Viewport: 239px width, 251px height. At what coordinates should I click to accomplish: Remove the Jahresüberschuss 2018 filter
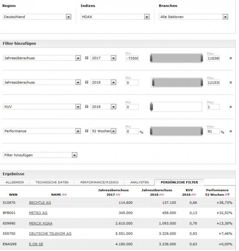[x=231, y=82]
